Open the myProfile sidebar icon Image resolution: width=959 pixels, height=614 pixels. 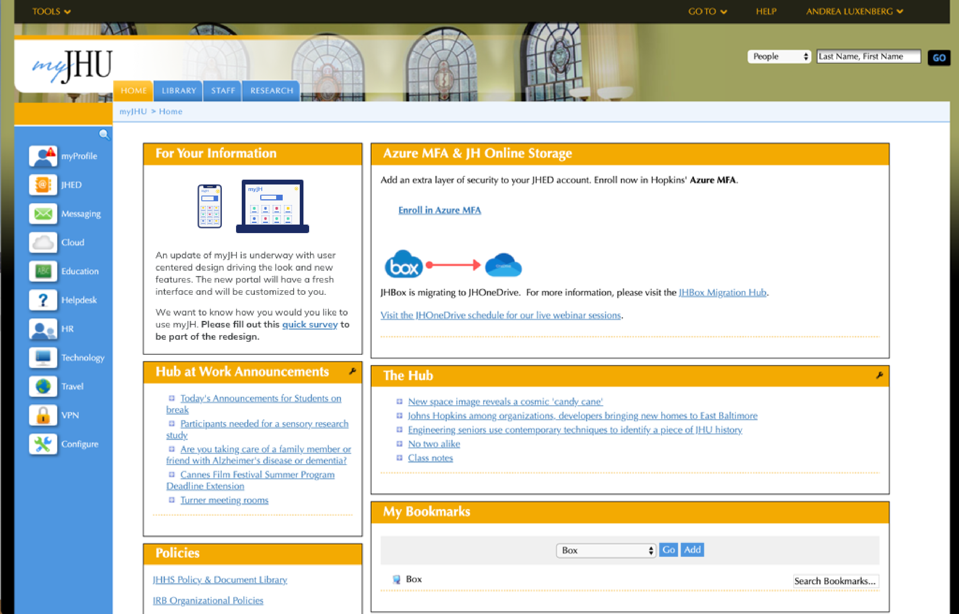pyautogui.click(x=43, y=156)
